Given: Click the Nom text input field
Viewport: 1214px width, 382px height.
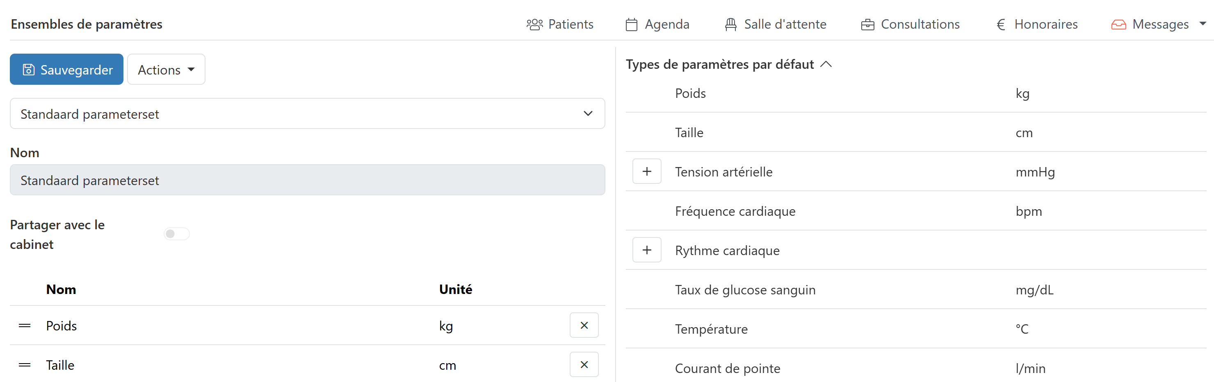Looking at the screenshot, I should click(307, 180).
